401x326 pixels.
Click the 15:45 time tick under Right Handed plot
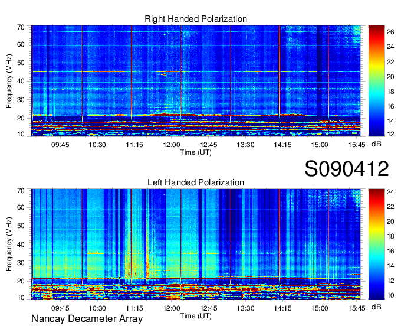coord(357,145)
